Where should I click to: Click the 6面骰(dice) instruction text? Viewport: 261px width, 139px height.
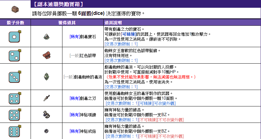pyautogui.click(x=91, y=13)
